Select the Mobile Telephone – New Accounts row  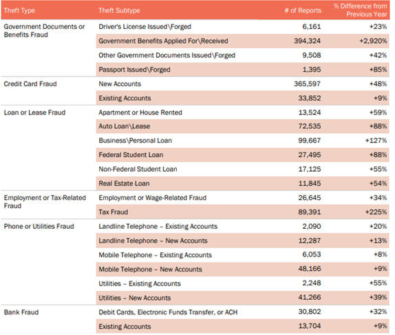pos(243,270)
